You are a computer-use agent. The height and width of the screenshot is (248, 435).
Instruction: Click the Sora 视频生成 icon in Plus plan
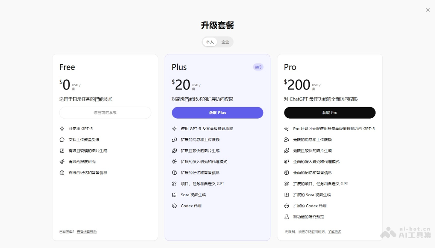[174, 194]
